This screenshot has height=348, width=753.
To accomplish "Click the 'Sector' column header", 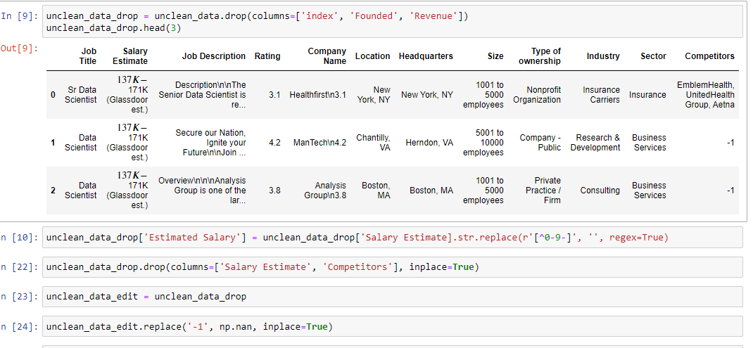I will click(x=653, y=56).
